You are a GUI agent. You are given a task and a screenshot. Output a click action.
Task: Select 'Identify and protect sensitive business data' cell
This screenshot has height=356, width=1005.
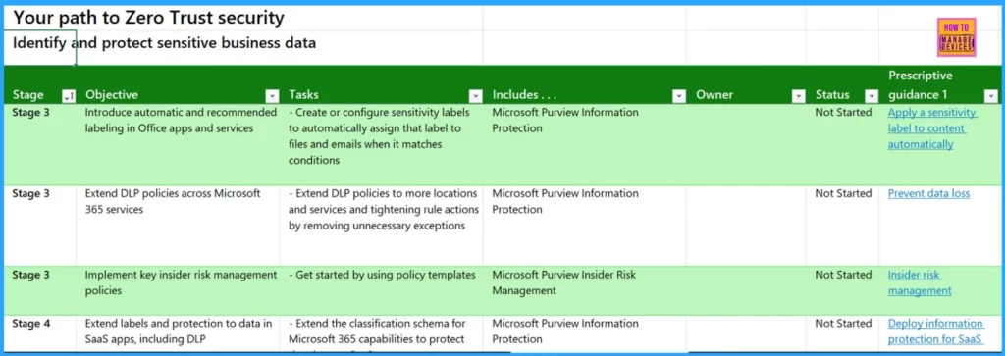[x=164, y=43]
